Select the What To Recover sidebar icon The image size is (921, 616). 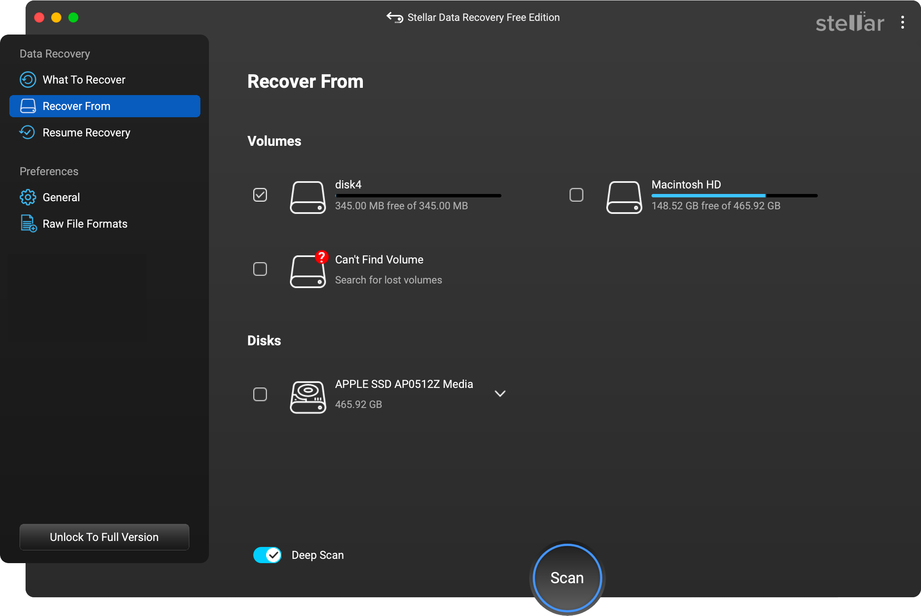[x=27, y=80]
